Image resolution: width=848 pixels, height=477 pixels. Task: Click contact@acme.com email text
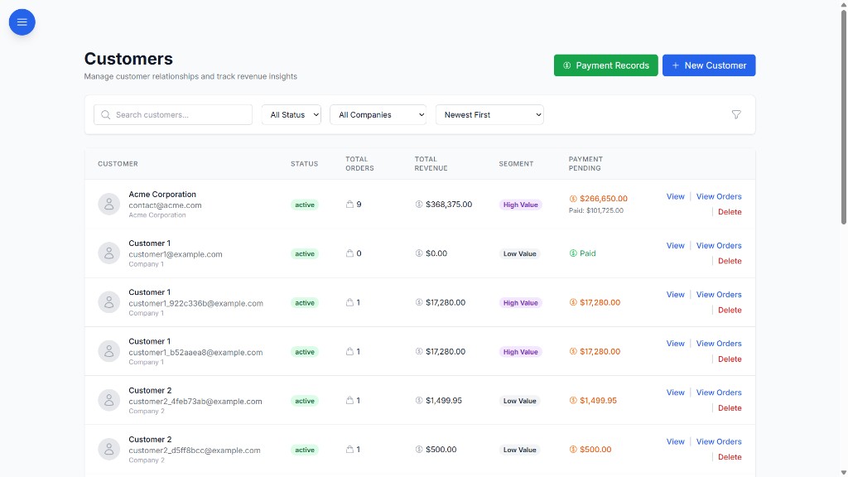pos(165,205)
